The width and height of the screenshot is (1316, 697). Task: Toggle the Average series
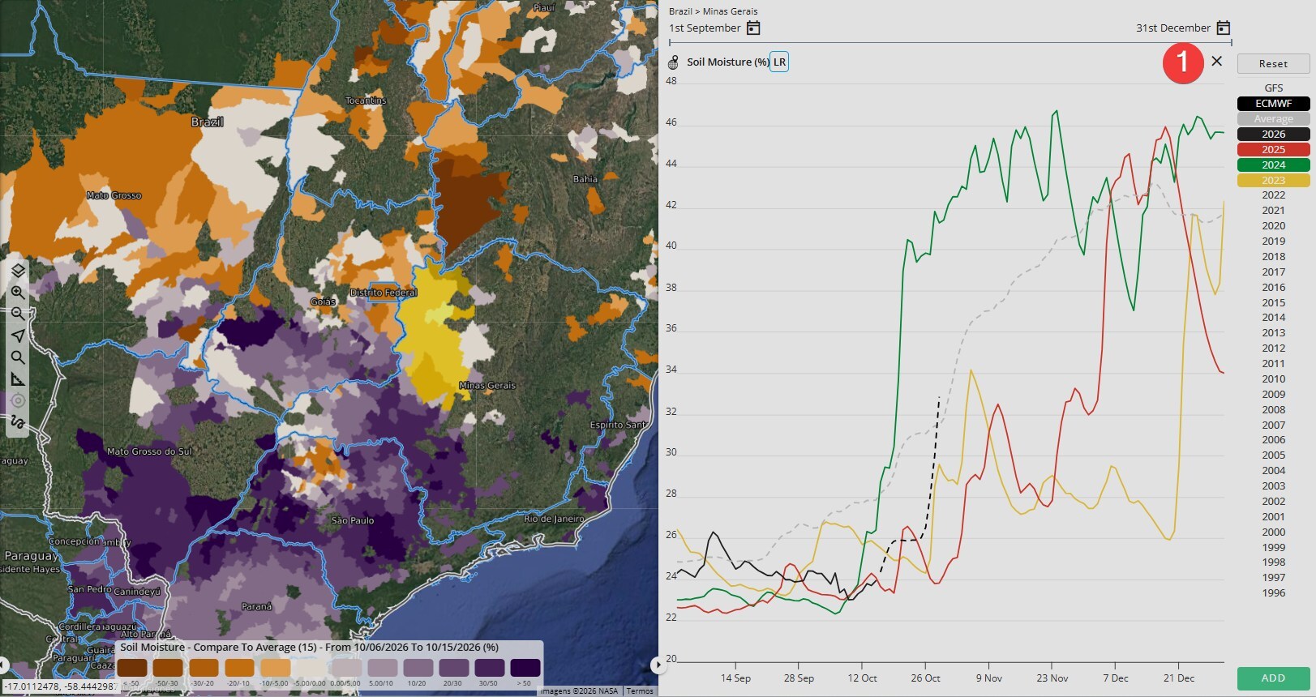(x=1273, y=119)
